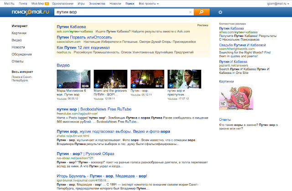Click the nextrus.ru ad URL
Viewport: 292px width, 191px height.
(x=64, y=52)
